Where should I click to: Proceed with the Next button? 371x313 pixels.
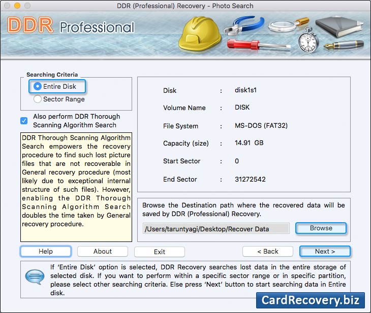click(325, 251)
